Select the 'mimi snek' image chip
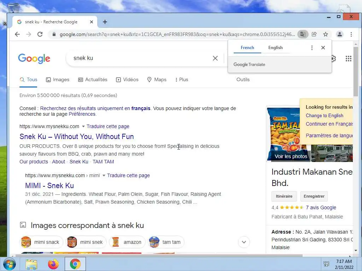This screenshot has height=271, width=362. pyautogui.click(x=86, y=242)
